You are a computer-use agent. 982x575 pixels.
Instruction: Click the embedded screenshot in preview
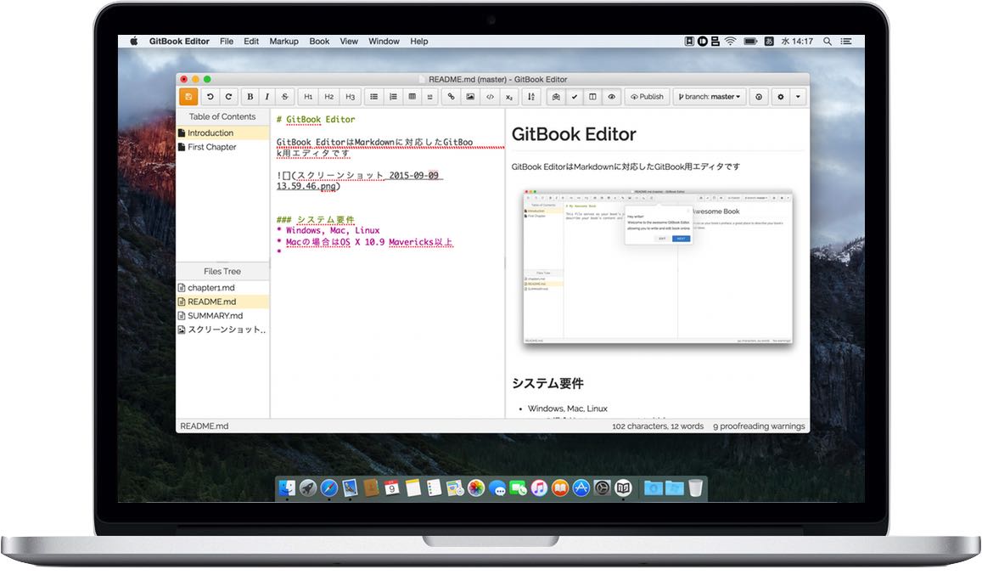pyautogui.click(x=658, y=267)
